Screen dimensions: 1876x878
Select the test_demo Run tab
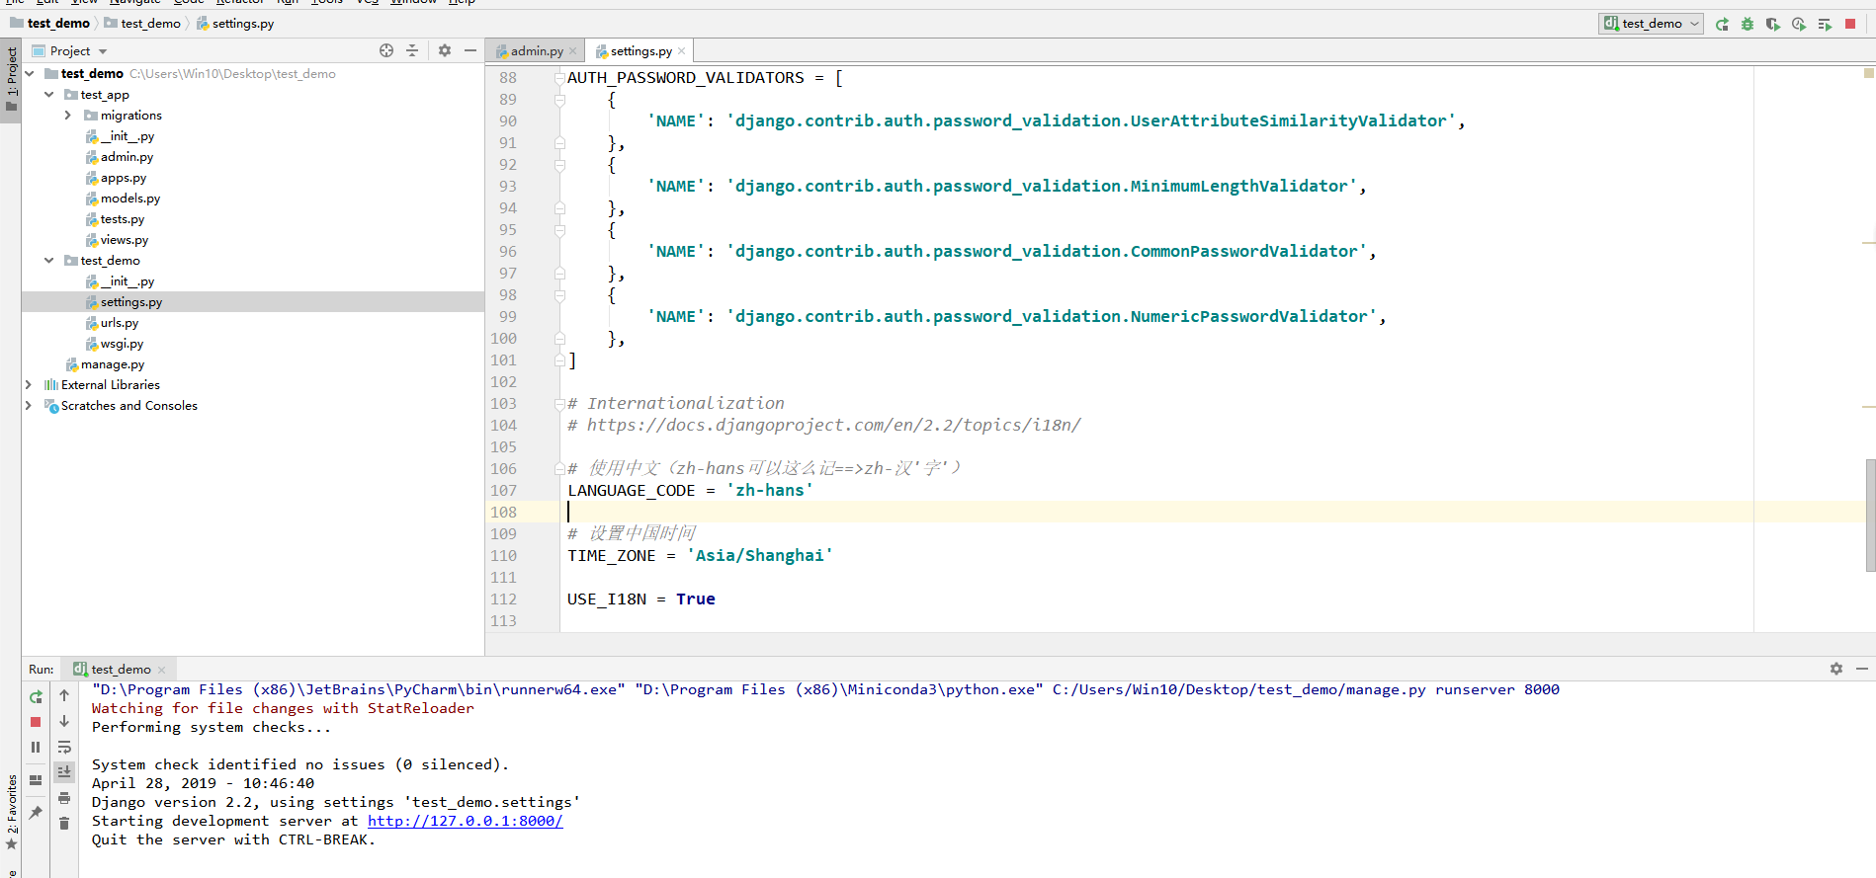point(121,670)
